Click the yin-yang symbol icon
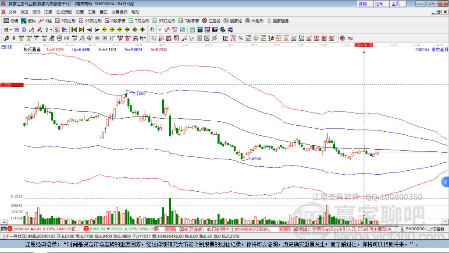The image size is (449, 253). point(342,38)
